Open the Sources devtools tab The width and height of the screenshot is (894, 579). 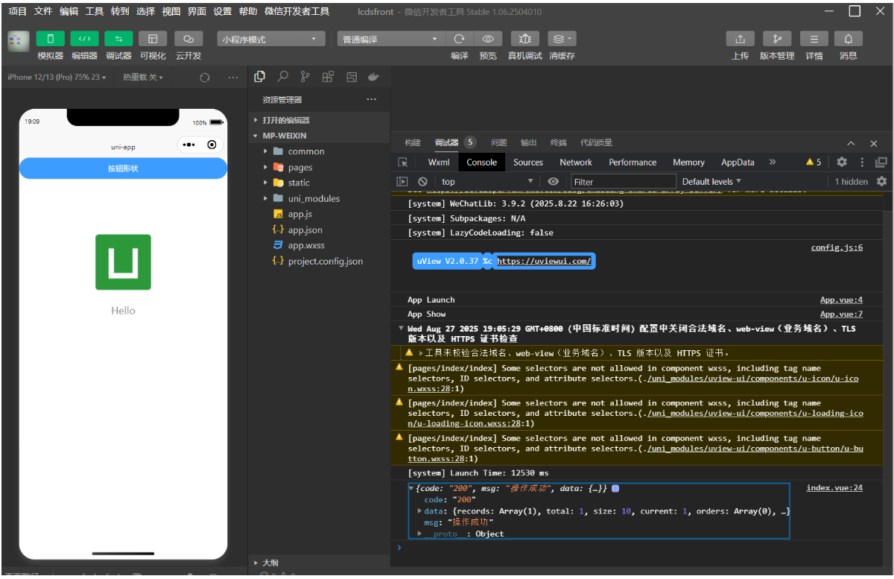pos(528,162)
